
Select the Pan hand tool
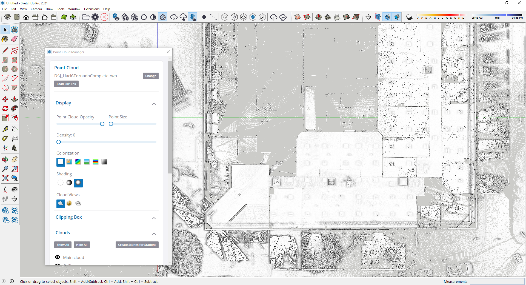[15, 159]
